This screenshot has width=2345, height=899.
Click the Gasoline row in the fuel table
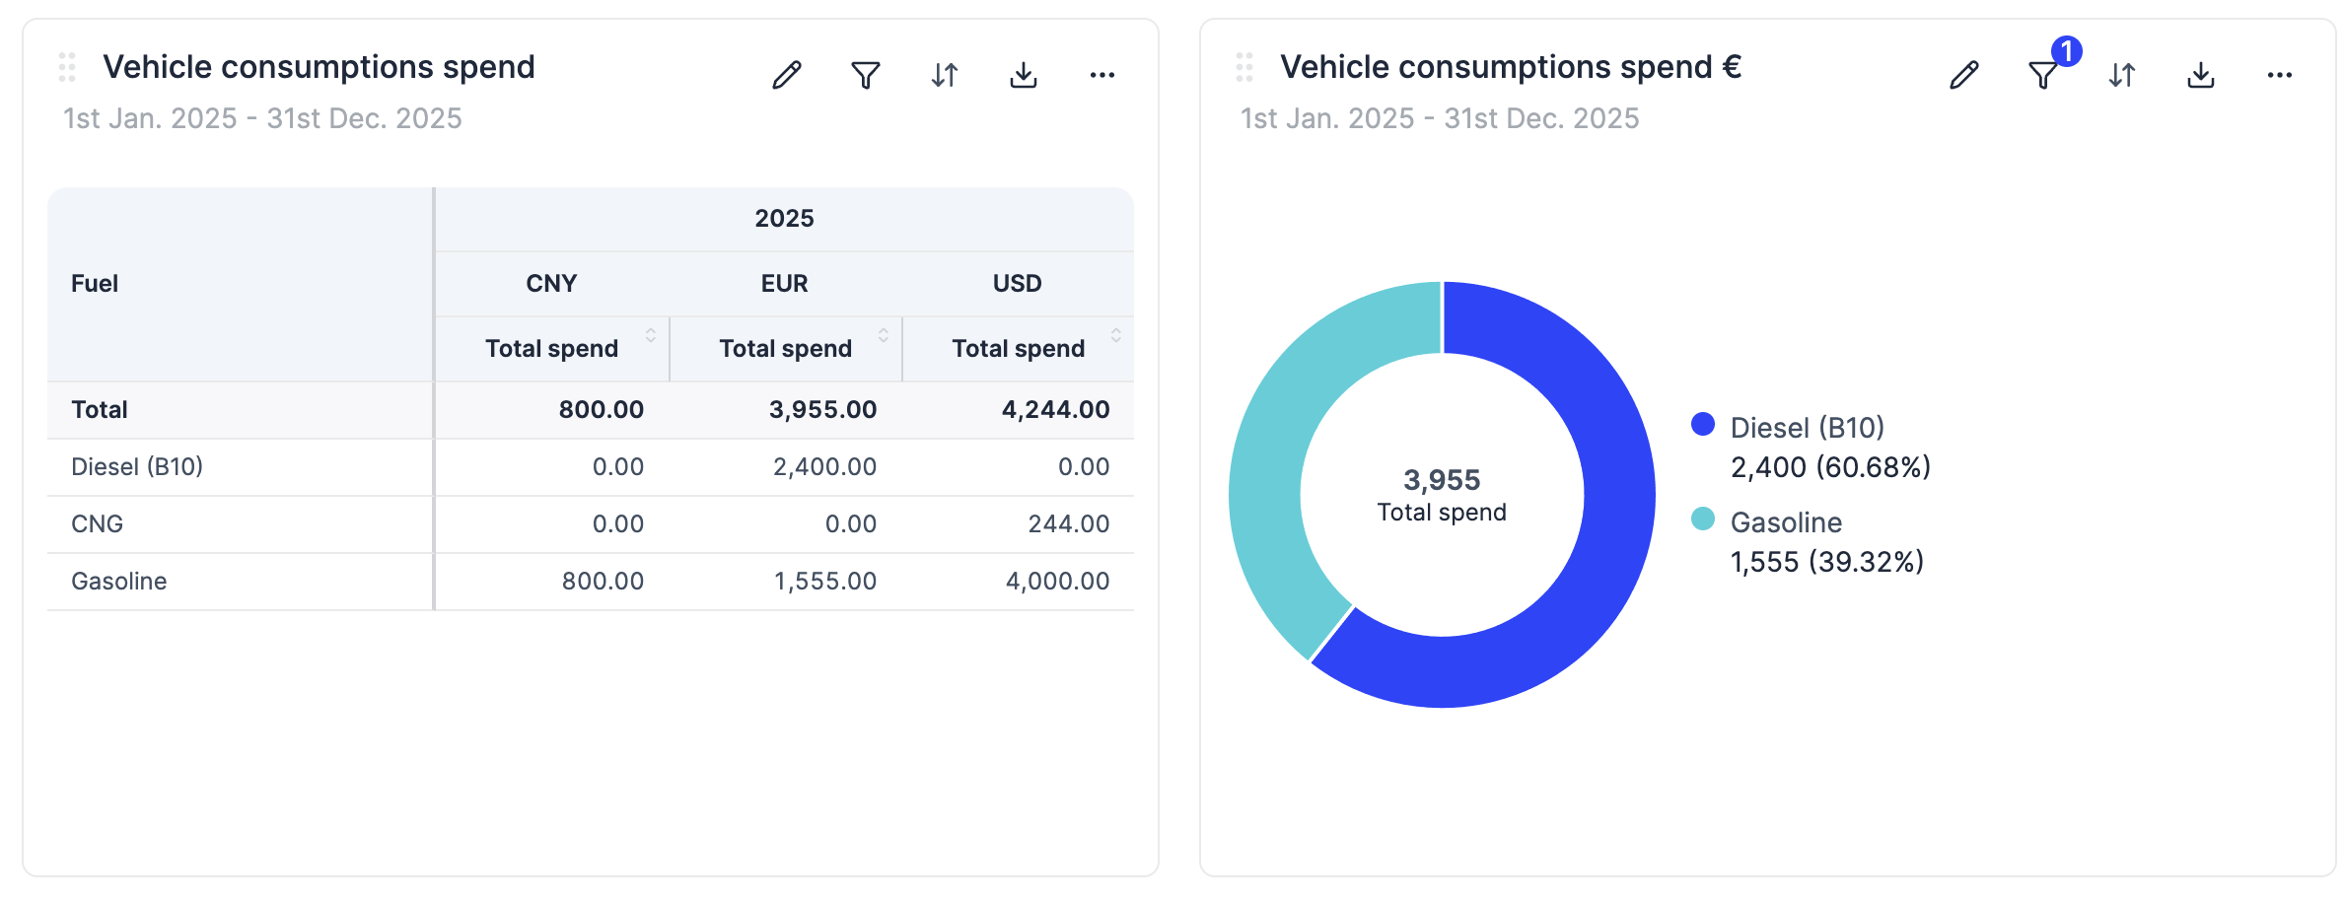tap(118, 581)
